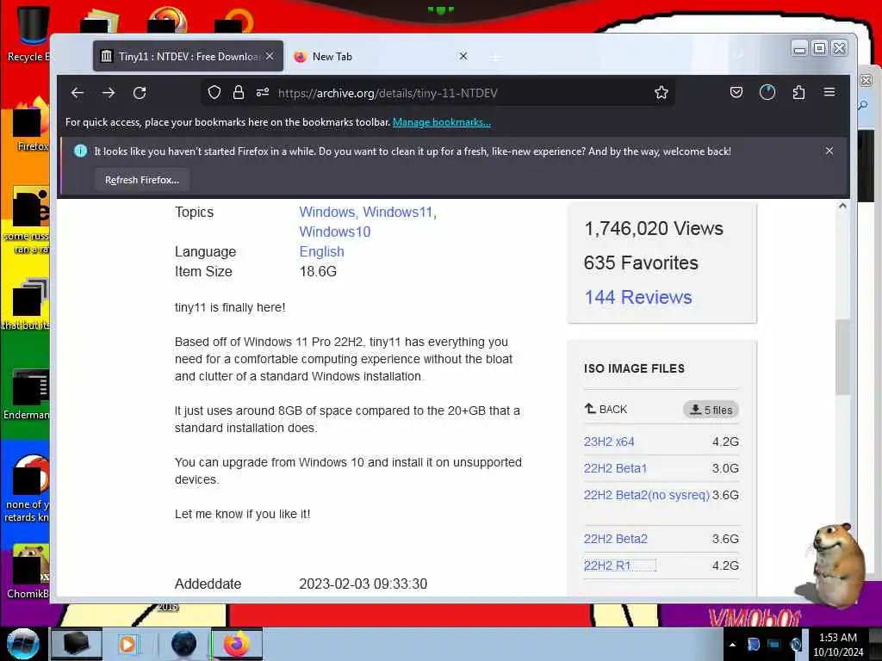Image resolution: width=882 pixels, height=661 pixels.
Task: Select the 1,746,020 Views text
Action: [654, 228]
